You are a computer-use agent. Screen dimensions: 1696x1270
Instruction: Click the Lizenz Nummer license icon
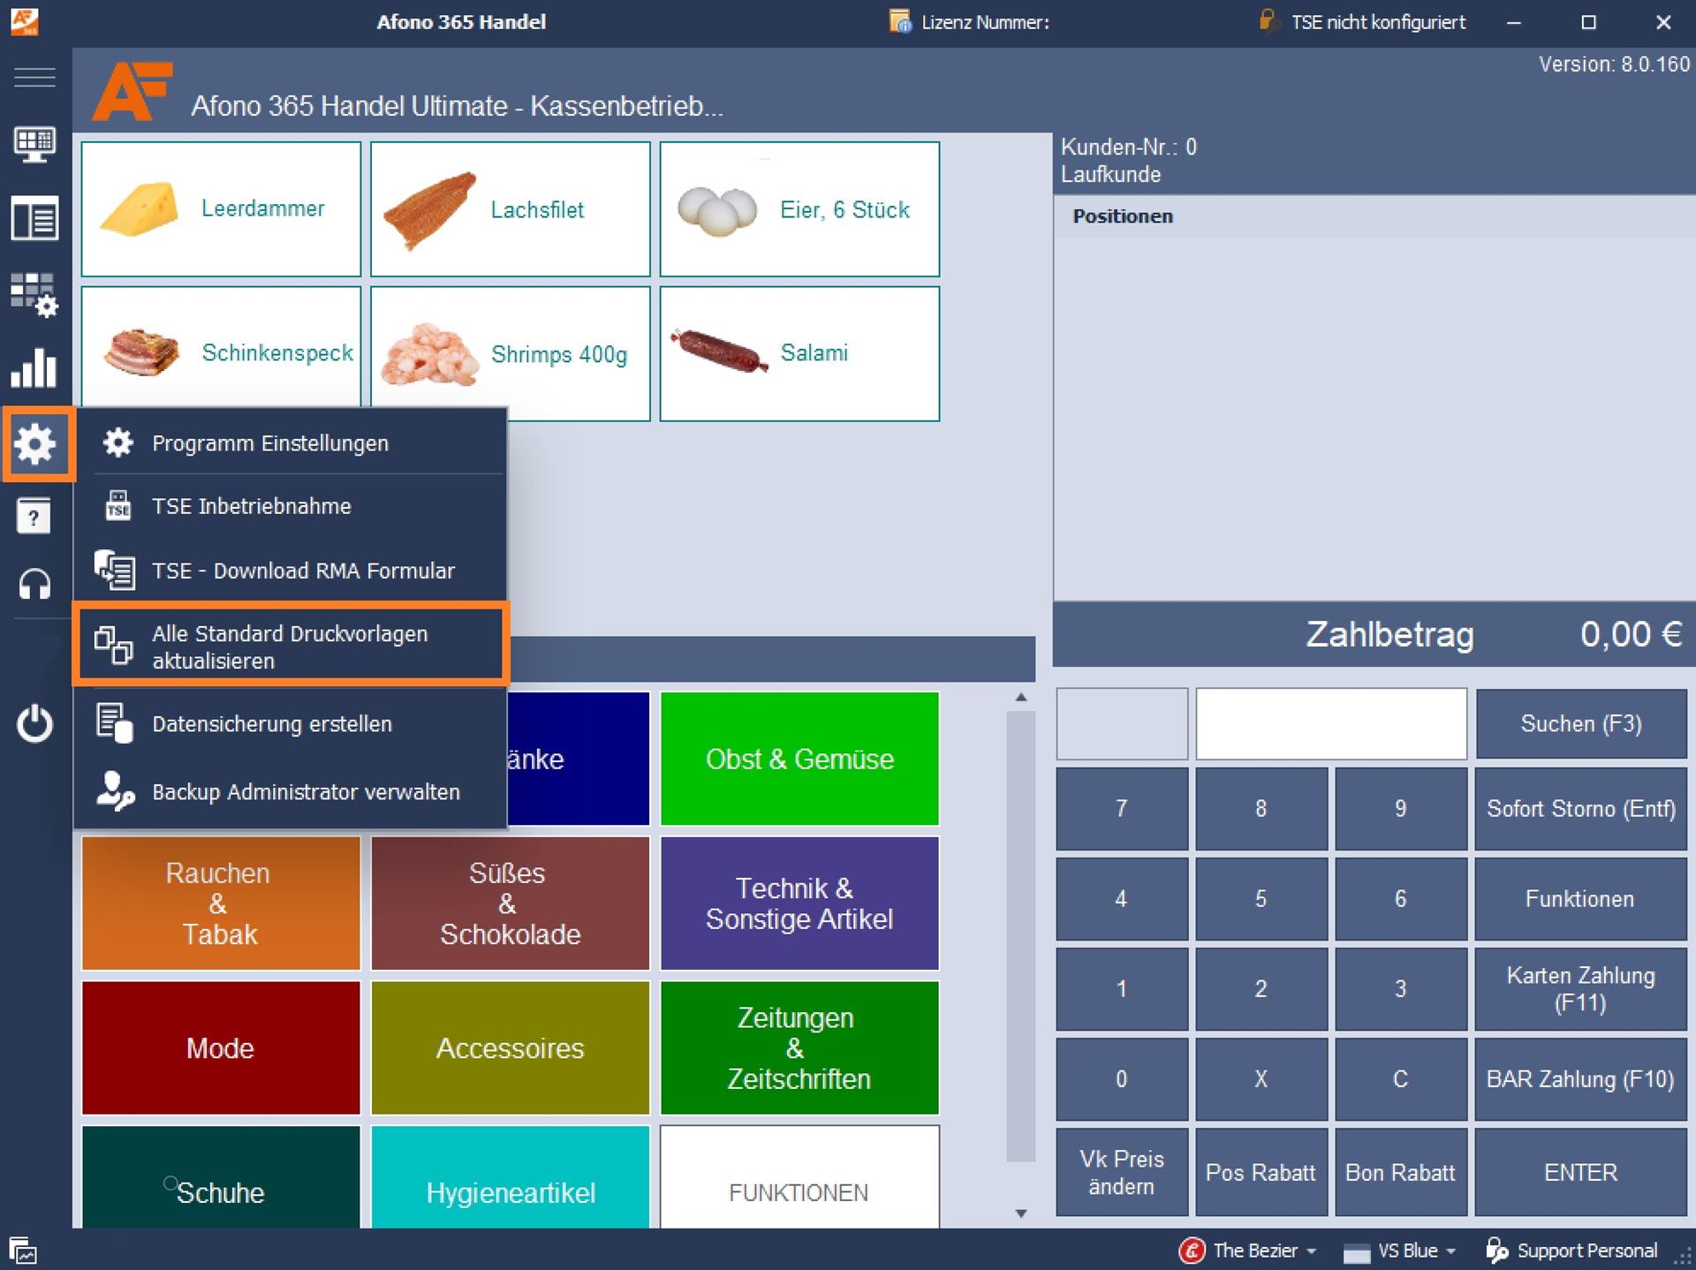(x=899, y=21)
